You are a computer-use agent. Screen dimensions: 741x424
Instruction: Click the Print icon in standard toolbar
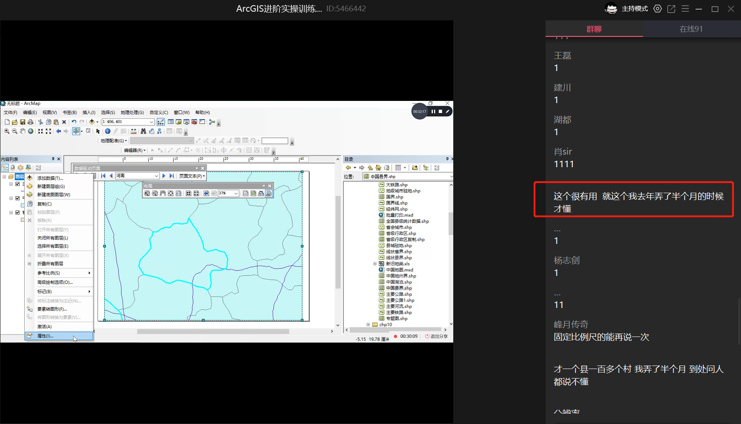(x=30, y=122)
